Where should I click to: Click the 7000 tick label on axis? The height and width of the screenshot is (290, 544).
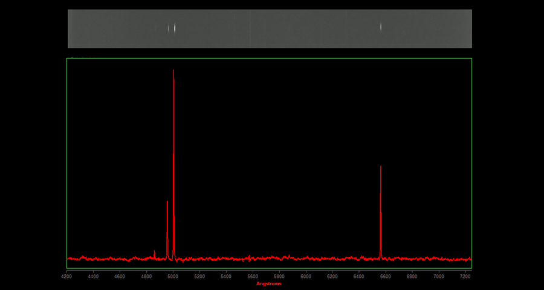[439, 276]
